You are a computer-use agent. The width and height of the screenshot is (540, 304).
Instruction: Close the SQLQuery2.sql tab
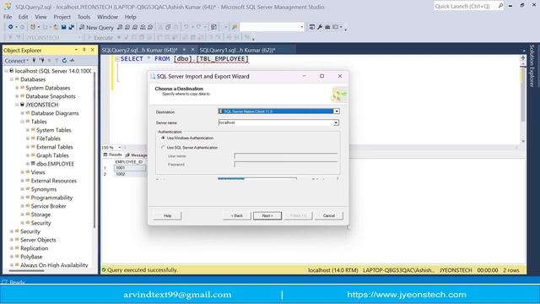click(192, 50)
